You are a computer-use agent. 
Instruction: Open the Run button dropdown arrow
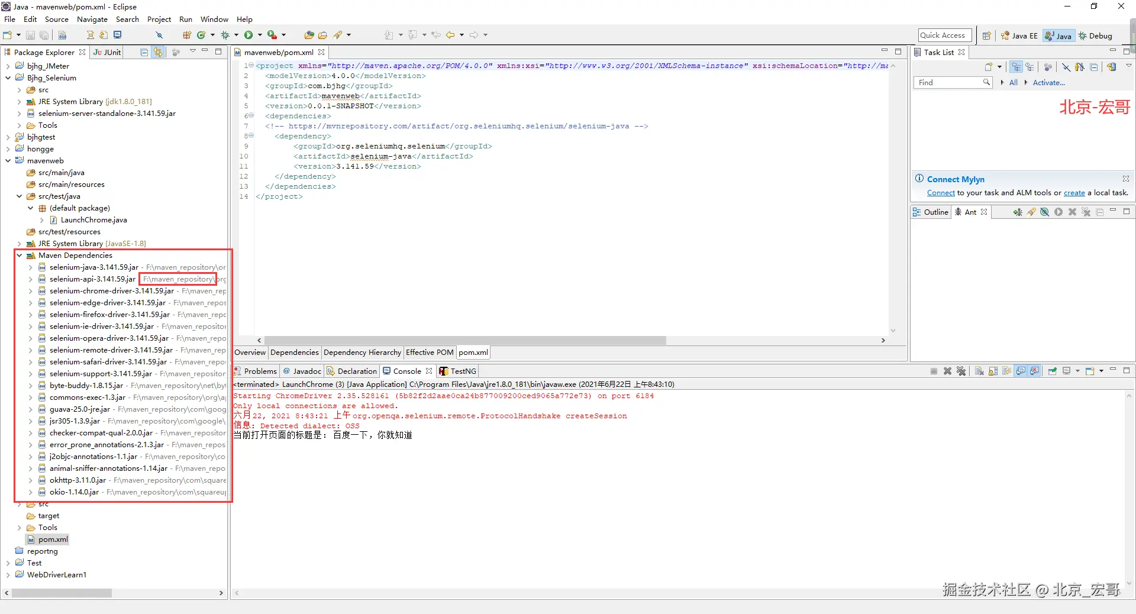point(260,35)
